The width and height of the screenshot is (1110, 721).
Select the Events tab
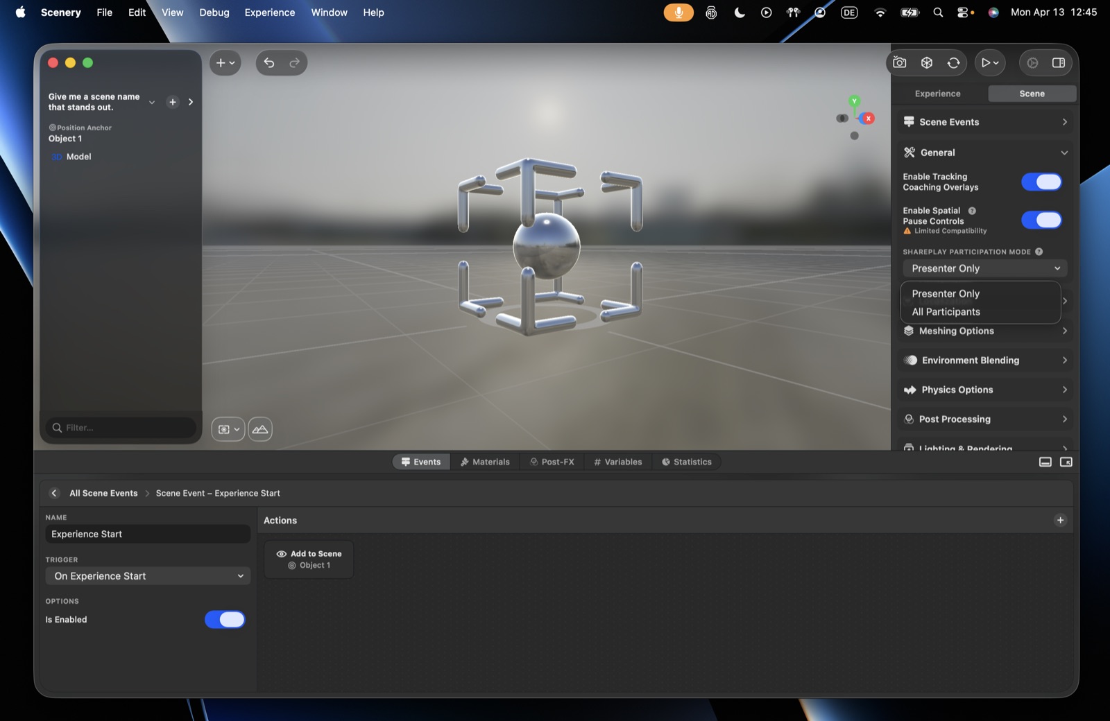tap(421, 462)
